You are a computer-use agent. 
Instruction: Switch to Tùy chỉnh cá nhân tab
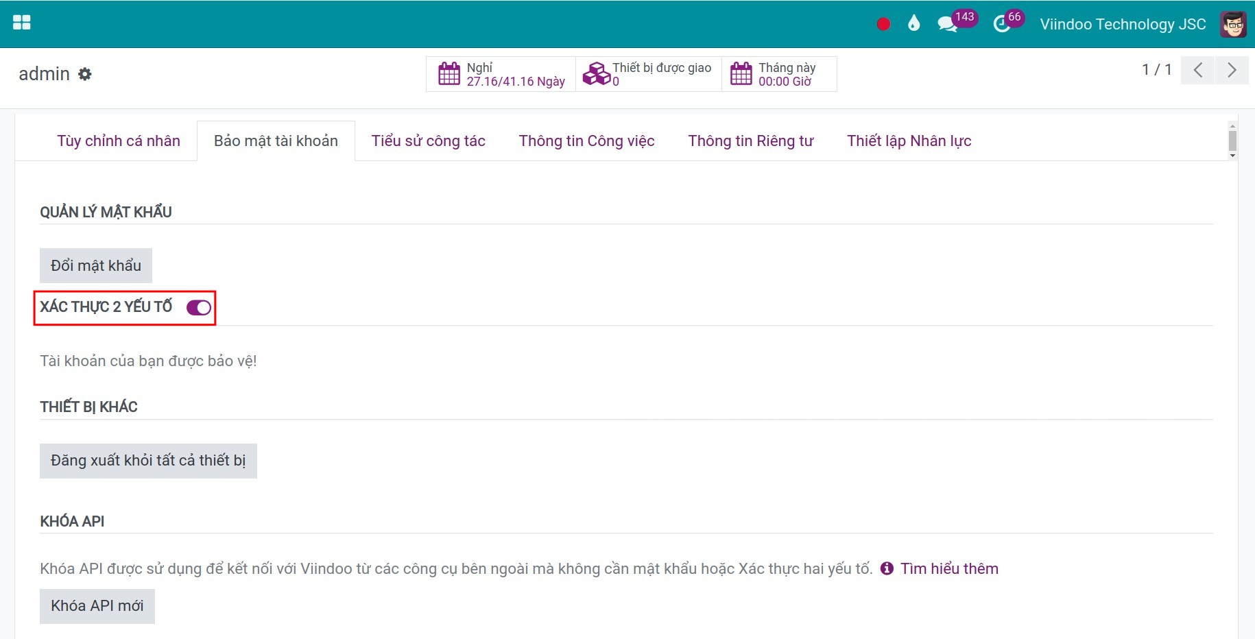119,141
